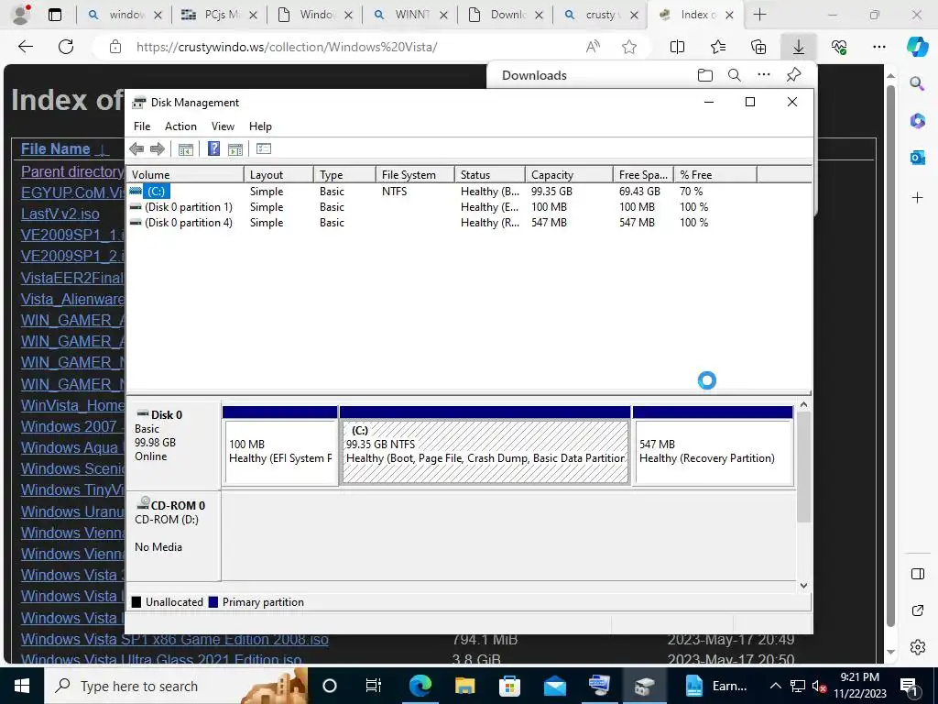Click the Read aloud icon in address bar
This screenshot has height=704, width=938.
pyautogui.click(x=593, y=47)
